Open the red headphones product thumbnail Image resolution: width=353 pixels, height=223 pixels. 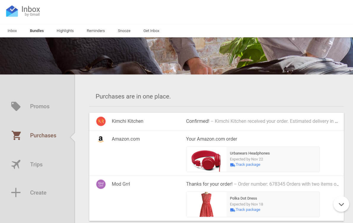tap(206, 159)
